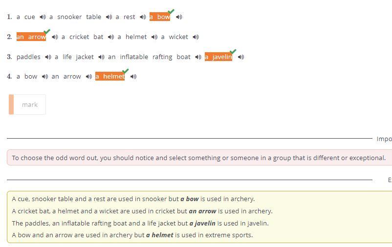Select highlighted answer 'a javelin'

pos(218,57)
